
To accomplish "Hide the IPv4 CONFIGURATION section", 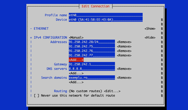I will point(150,38).
